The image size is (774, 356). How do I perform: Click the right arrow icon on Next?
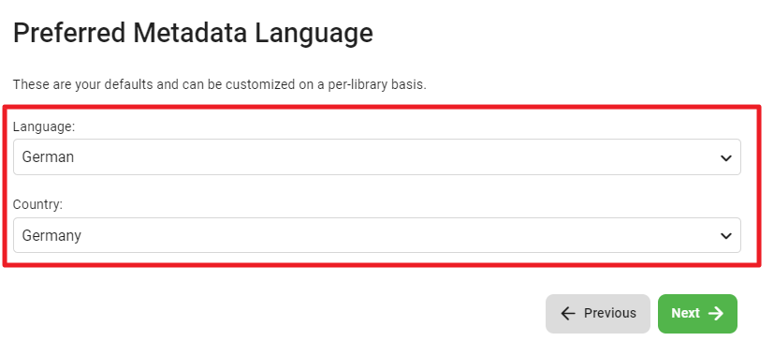pyautogui.click(x=716, y=314)
